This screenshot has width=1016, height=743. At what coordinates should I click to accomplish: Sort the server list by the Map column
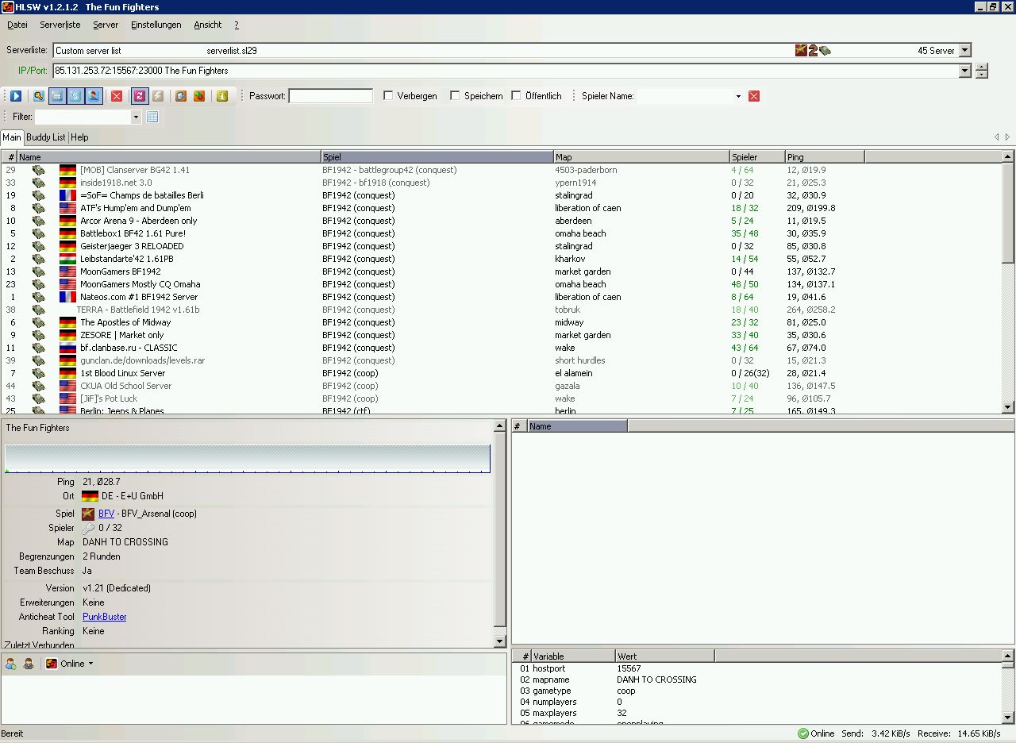click(641, 157)
